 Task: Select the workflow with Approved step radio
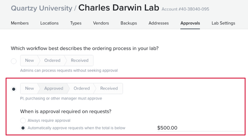click(14, 89)
